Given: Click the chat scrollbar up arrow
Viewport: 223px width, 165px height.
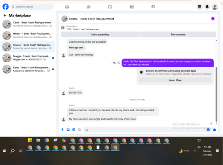Looking at the screenshot, I should pyautogui.click(x=216, y=40).
